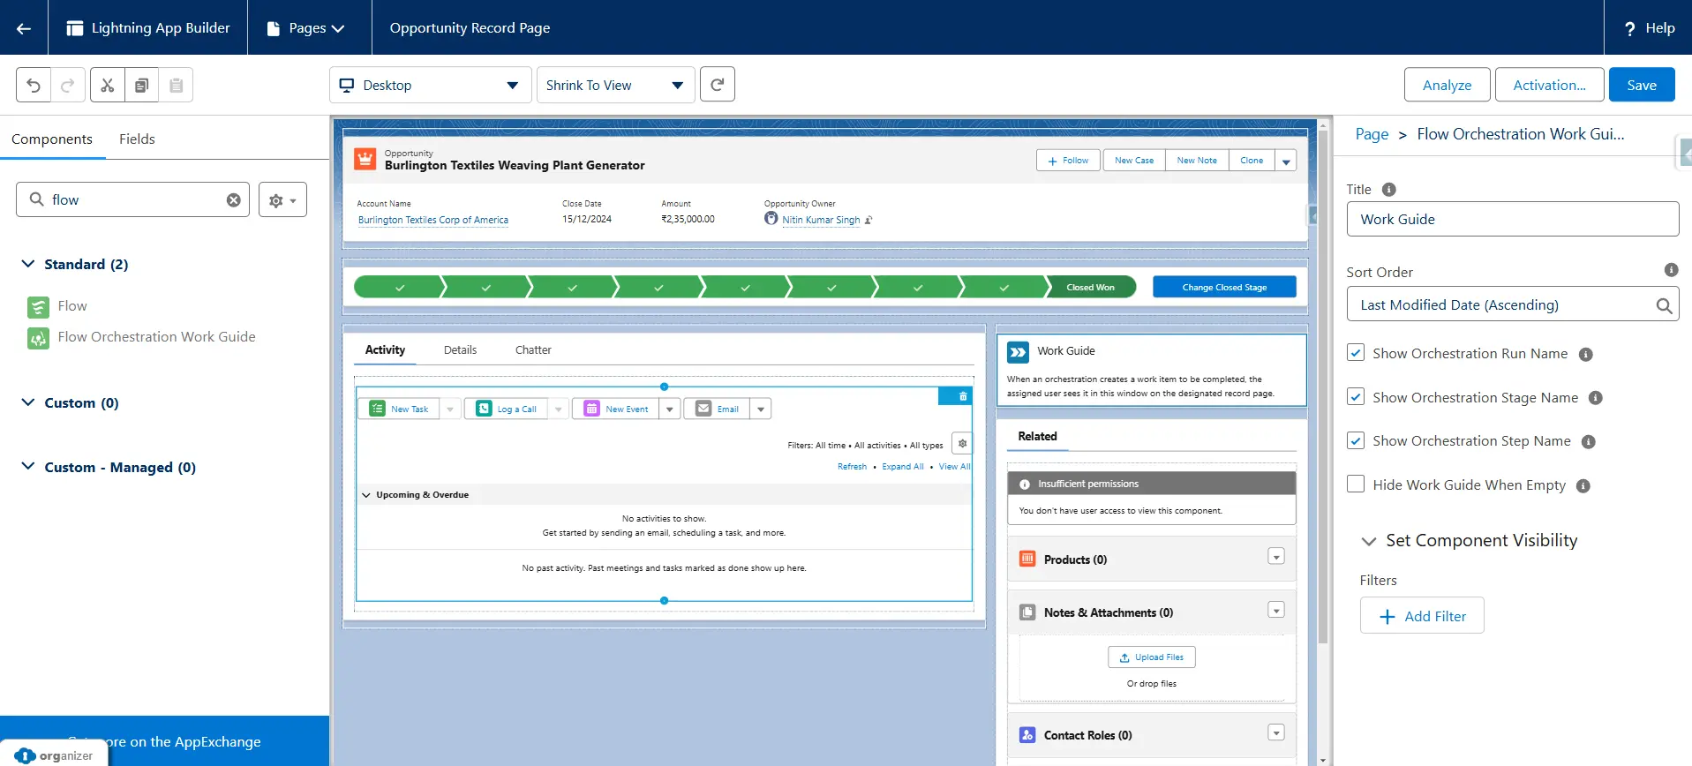1692x766 pixels.
Task: Click the Undo icon
Action: (34, 86)
